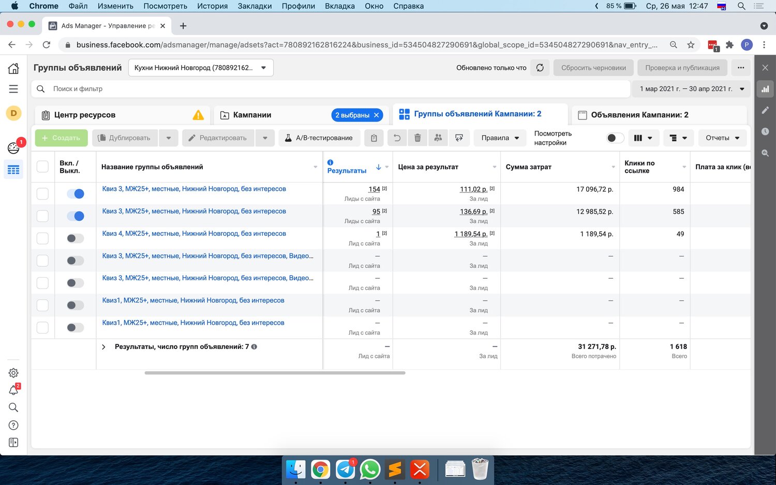The image size is (776, 485).
Task: Open the columns layout dropdown
Action: pos(643,138)
